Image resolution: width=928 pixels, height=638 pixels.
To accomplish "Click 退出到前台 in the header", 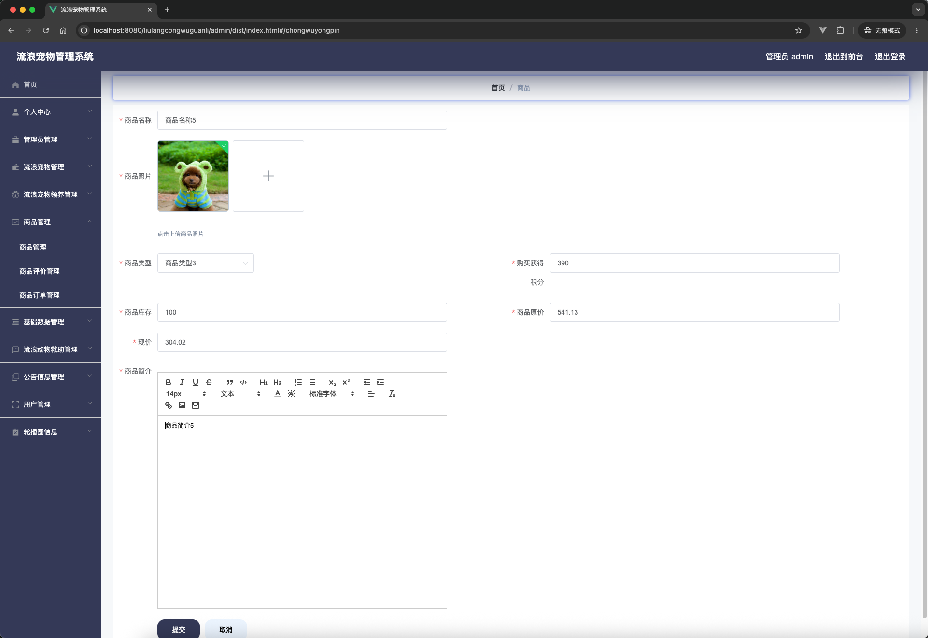I will 844,56.
